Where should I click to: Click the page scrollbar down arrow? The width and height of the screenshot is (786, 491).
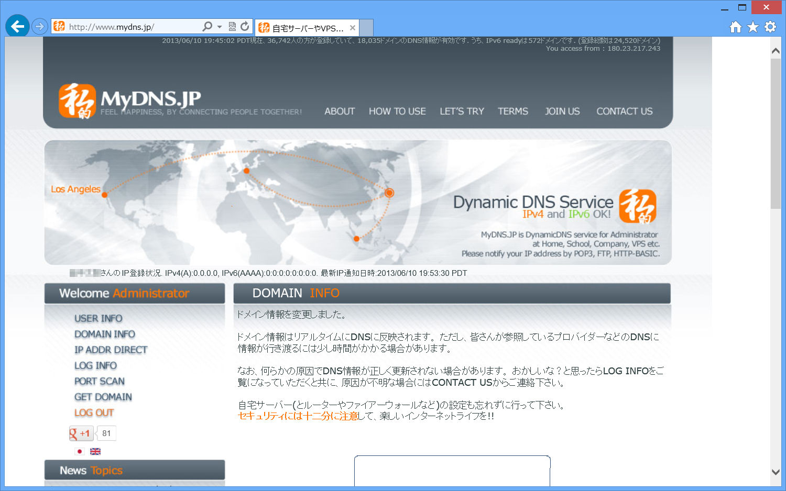[776, 472]
